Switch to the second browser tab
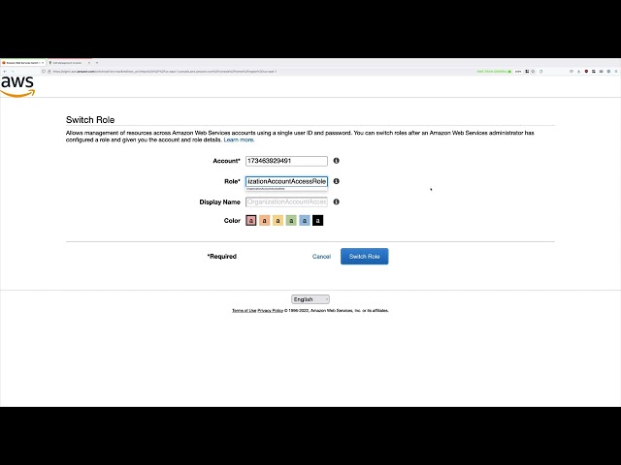Image resolution: width=621 pixels, height=465 pixels. click(70, 62)
